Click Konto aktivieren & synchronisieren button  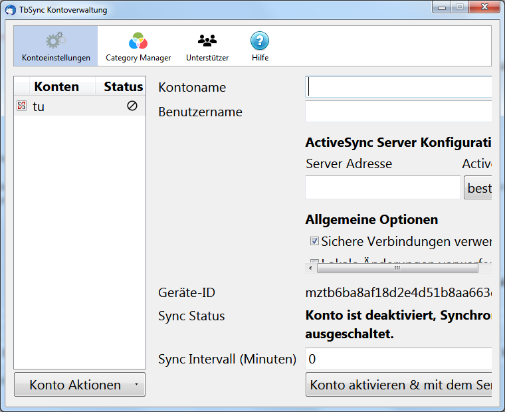tap(399, 385)
